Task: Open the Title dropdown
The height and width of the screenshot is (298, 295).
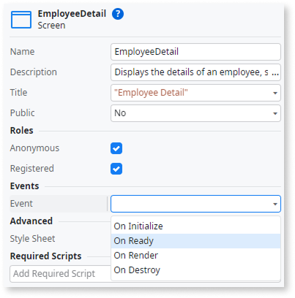Action: (x=195, y=93)
